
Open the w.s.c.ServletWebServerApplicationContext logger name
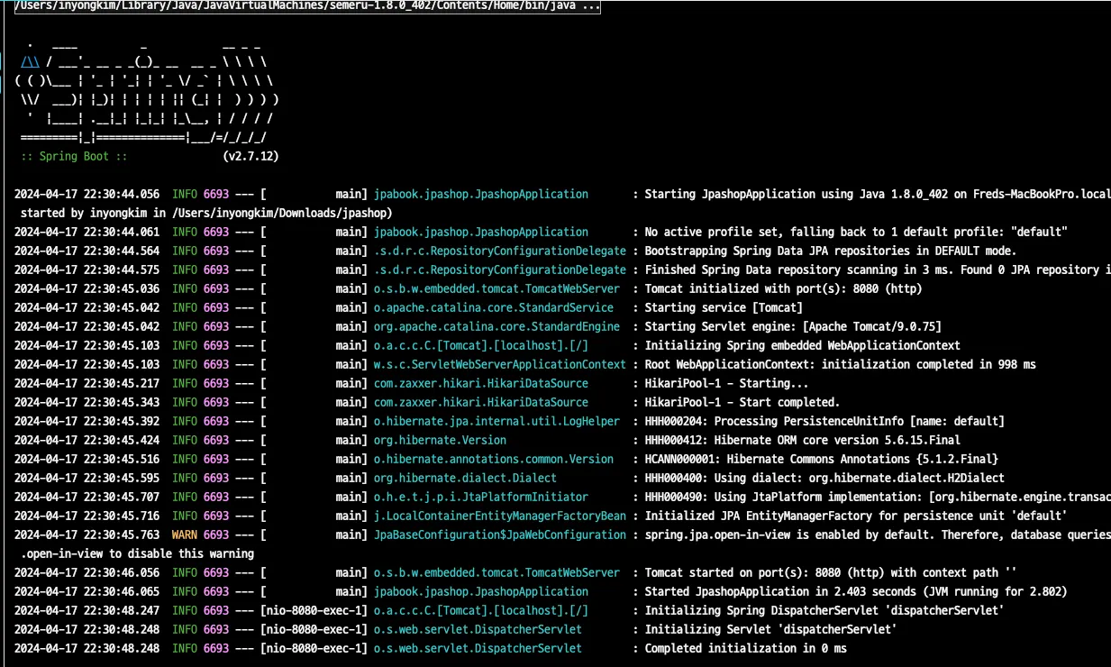pyautogui.click(x=499, y=364)
